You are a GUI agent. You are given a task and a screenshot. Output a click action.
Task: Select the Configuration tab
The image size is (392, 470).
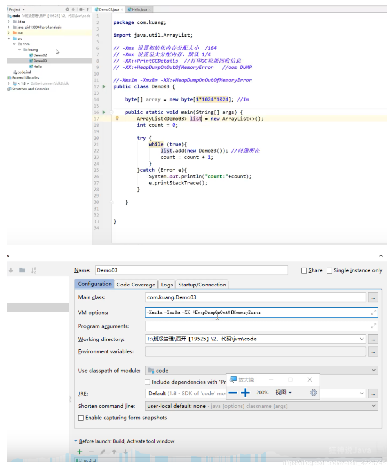point(94,284)
